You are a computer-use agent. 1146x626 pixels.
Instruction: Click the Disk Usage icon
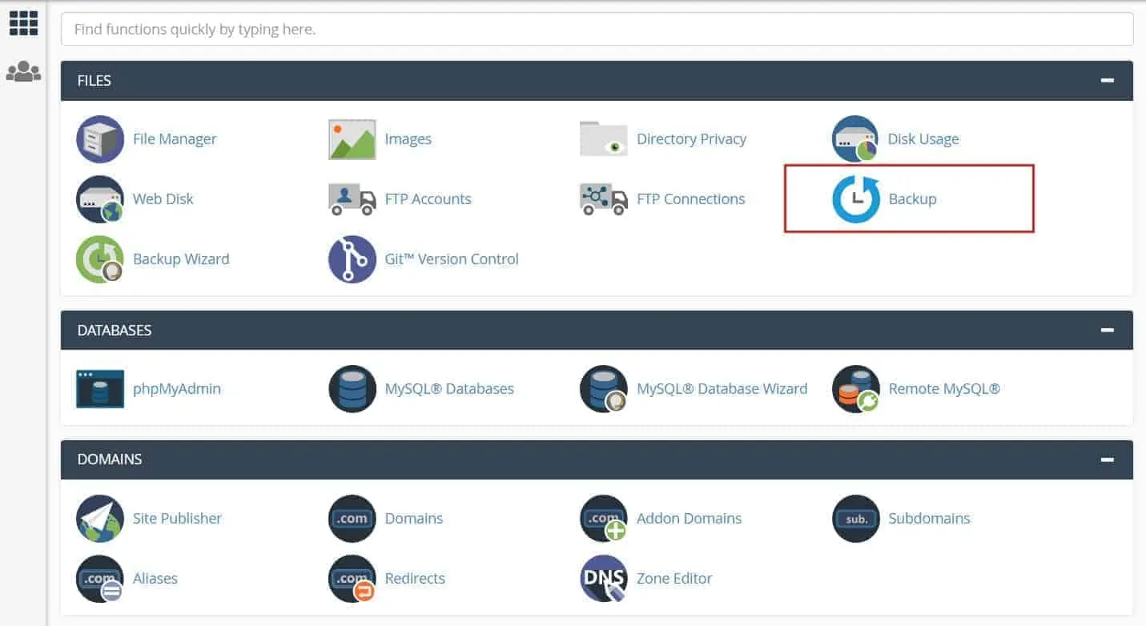click(x=856, y=139)
